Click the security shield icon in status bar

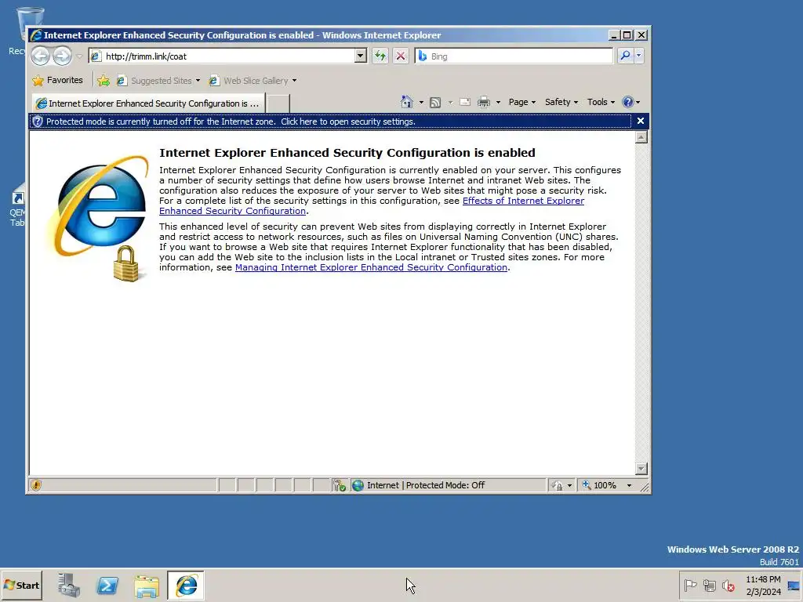point(36,485)
